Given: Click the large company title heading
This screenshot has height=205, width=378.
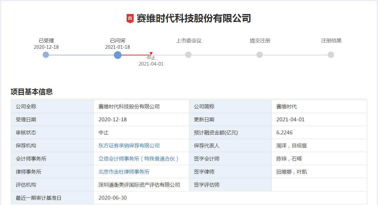Looking at the screenshot, I should [x=194, y=18].
